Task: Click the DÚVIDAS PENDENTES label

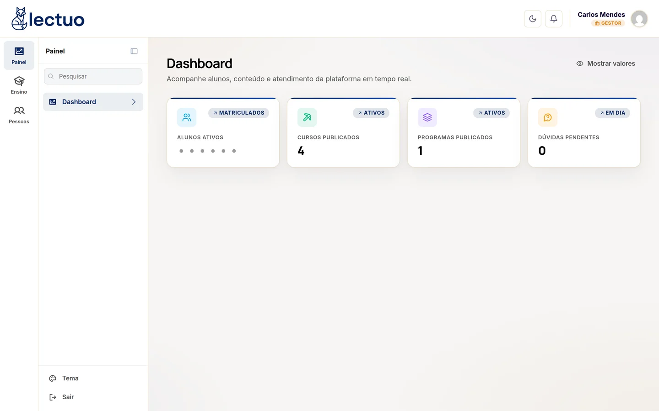Action: click(568, 137)
